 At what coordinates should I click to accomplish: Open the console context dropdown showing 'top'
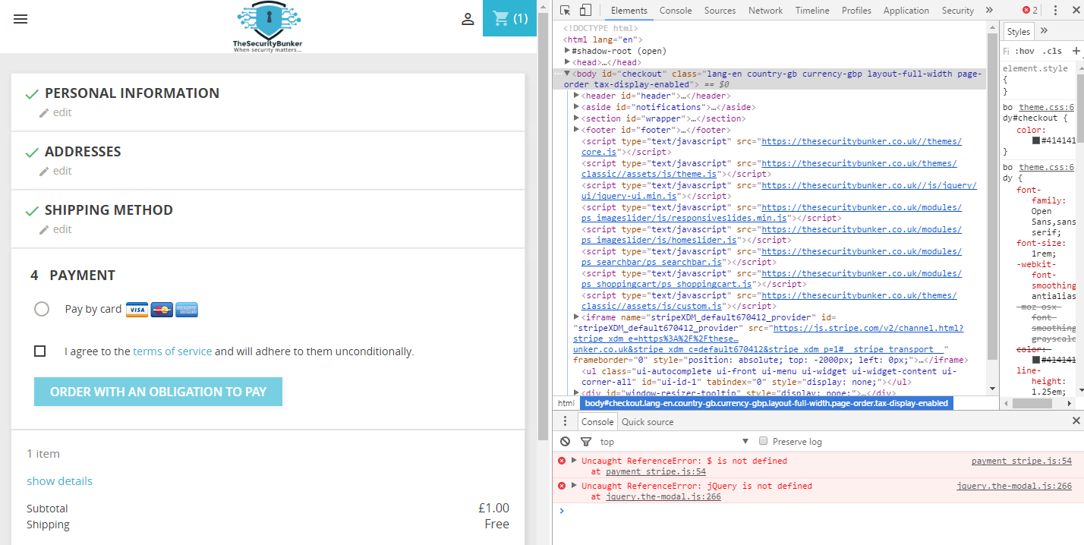click(674, 441)
